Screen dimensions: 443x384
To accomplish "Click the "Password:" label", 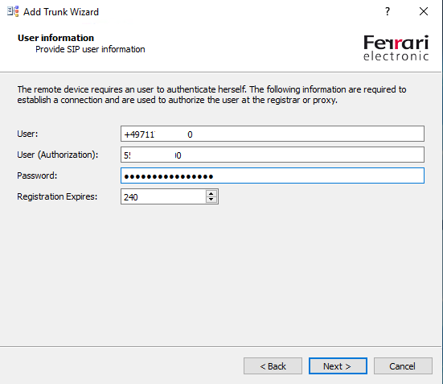I will 37,175.
